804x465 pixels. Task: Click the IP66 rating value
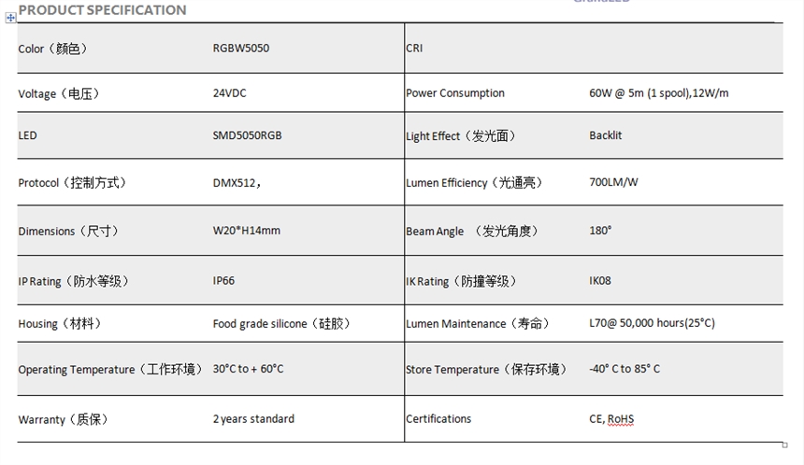pyautogui.click(x=225, y=280)
